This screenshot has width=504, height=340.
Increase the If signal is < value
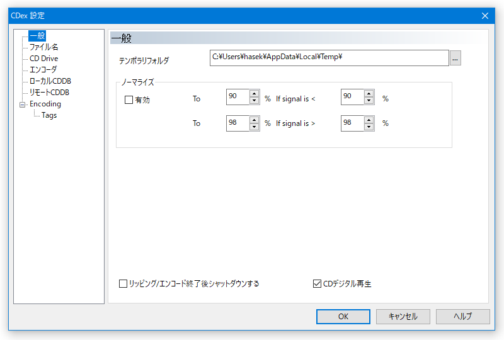point(369,94)
